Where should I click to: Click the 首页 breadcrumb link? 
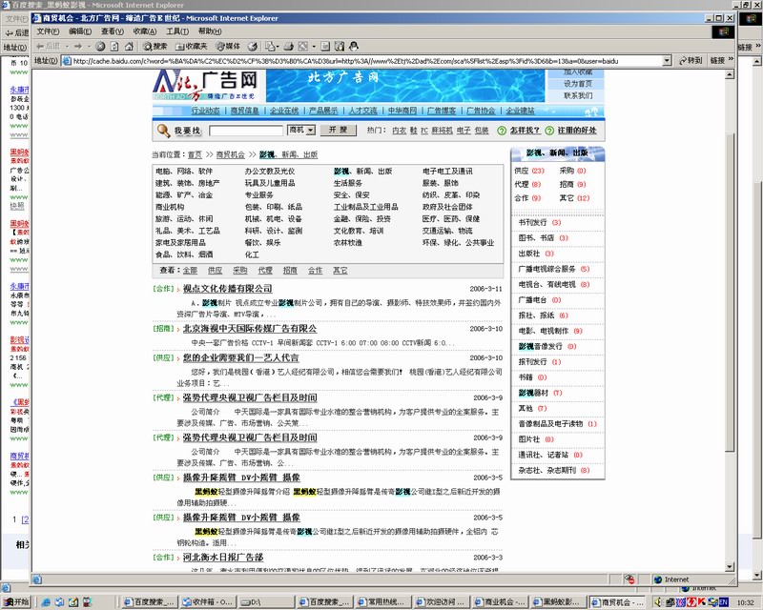pos(195,154)
